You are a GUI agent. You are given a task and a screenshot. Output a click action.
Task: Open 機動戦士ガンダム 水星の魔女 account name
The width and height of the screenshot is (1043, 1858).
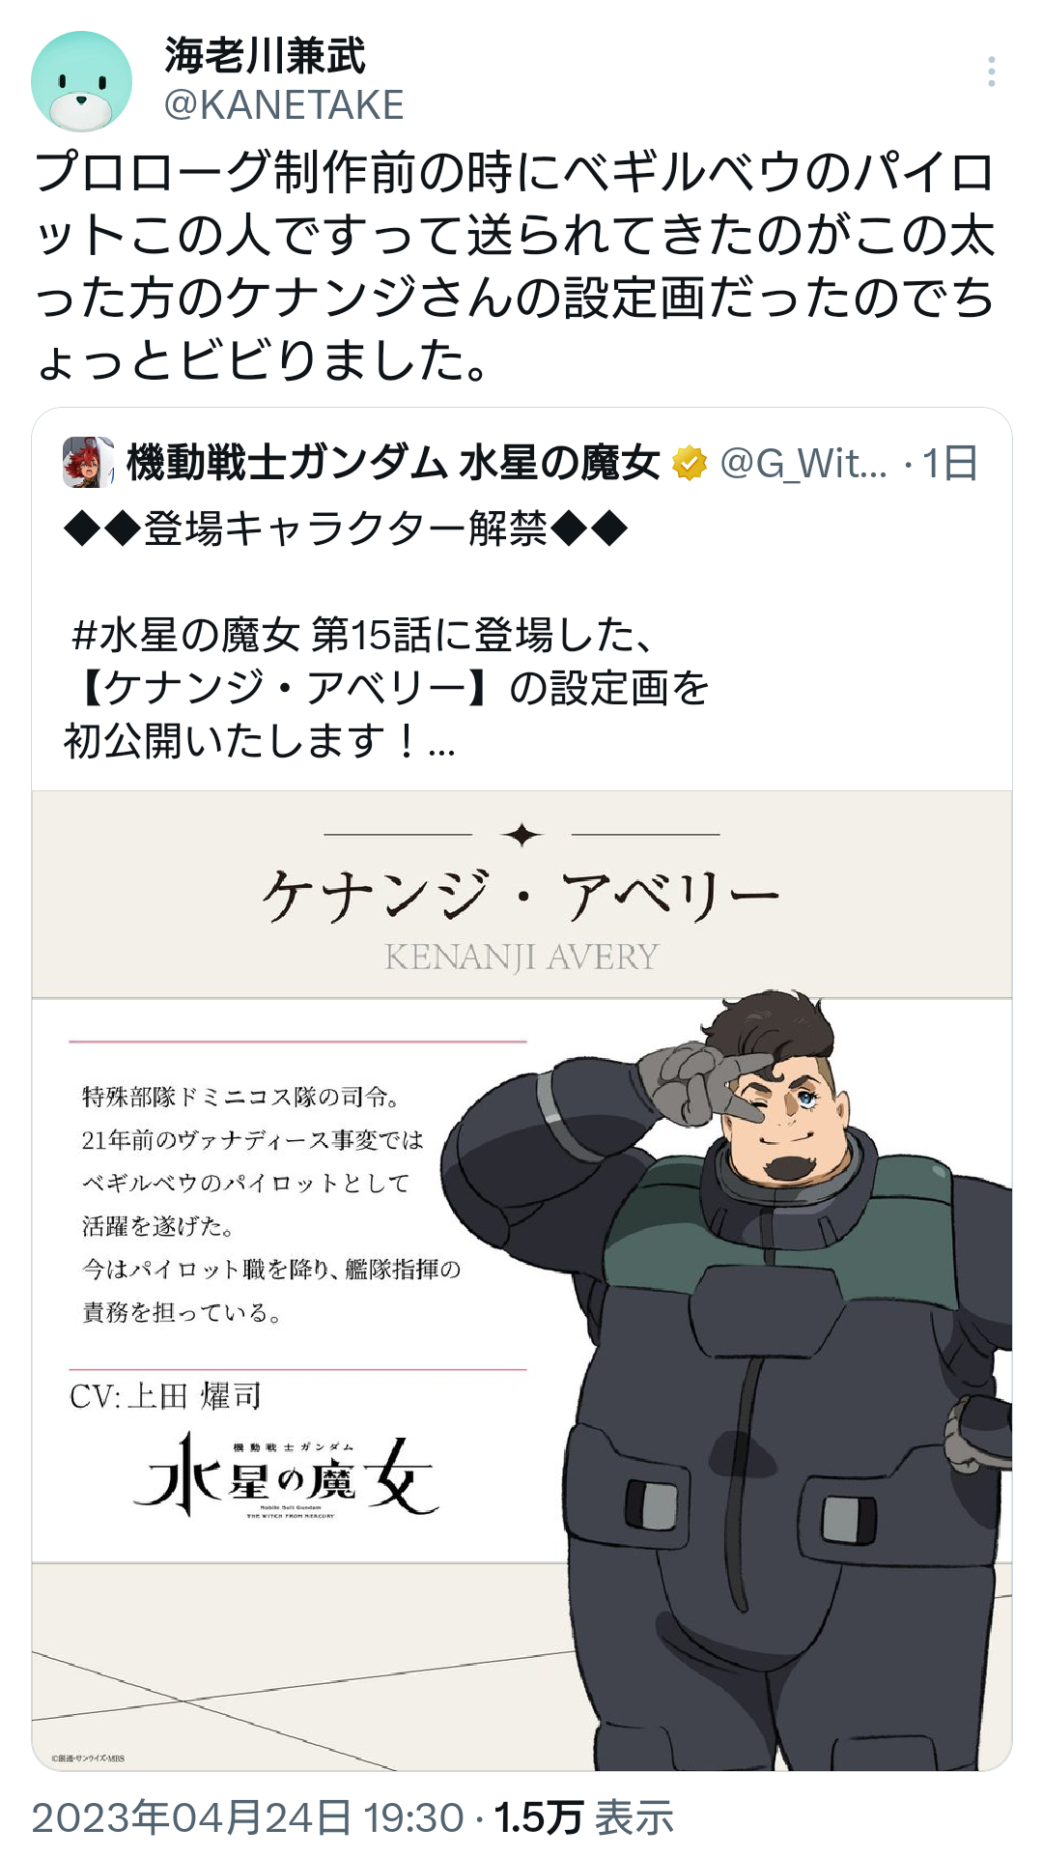coord(394,463)
